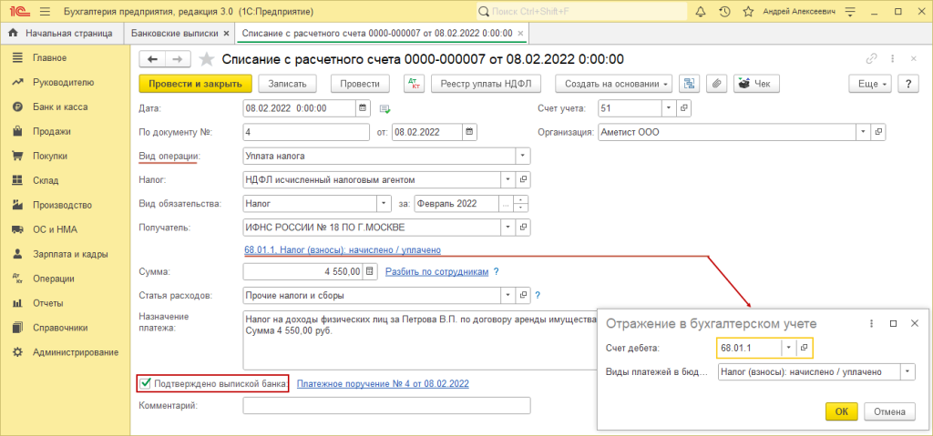Switch to Банковские выписки tab
The width and height of the screenshot is (933, 436).
pos(175,33)
